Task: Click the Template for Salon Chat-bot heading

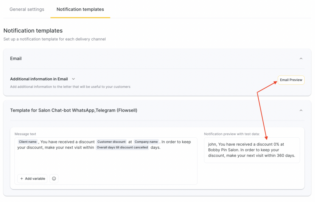Action: click(x=74, y=110)
